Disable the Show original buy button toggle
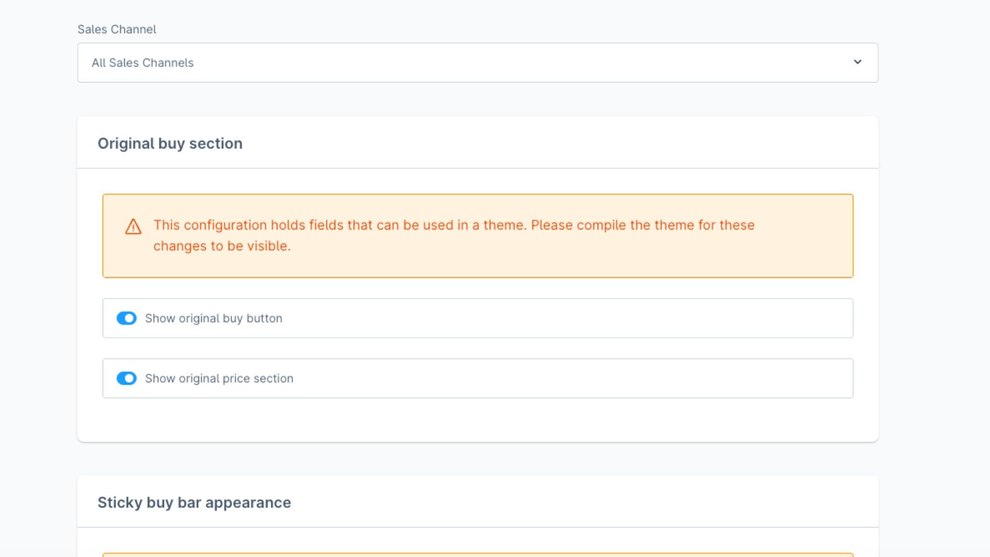This screenshot has width=990, height=557. coord(126,318)
